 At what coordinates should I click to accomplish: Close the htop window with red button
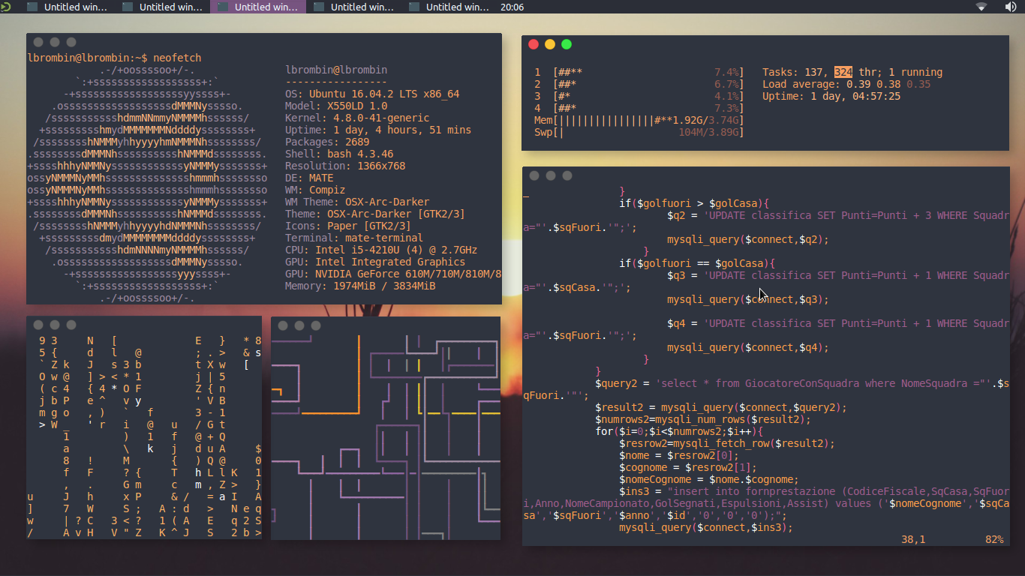pos(534,44)
